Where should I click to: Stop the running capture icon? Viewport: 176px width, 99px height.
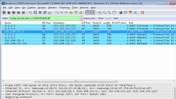(x=18, y=12)
